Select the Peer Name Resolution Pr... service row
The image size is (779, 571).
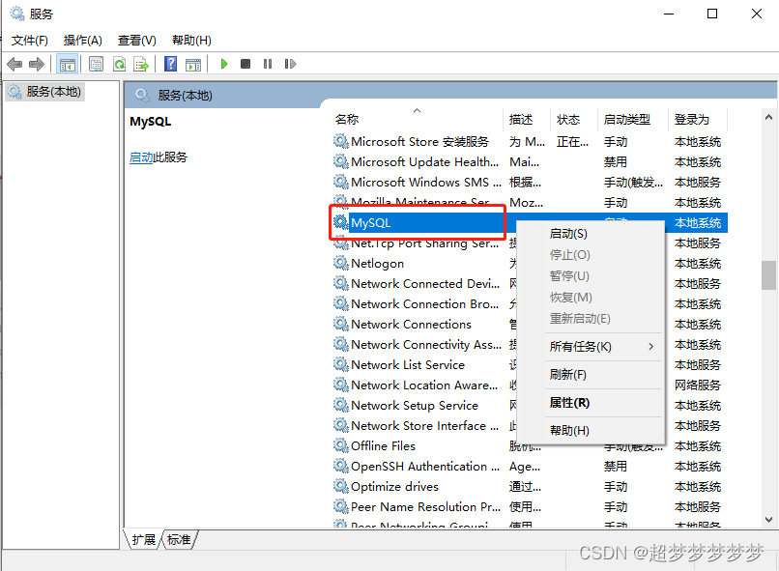[530, 507]
